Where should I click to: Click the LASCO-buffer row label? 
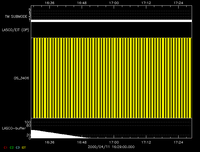14,128
